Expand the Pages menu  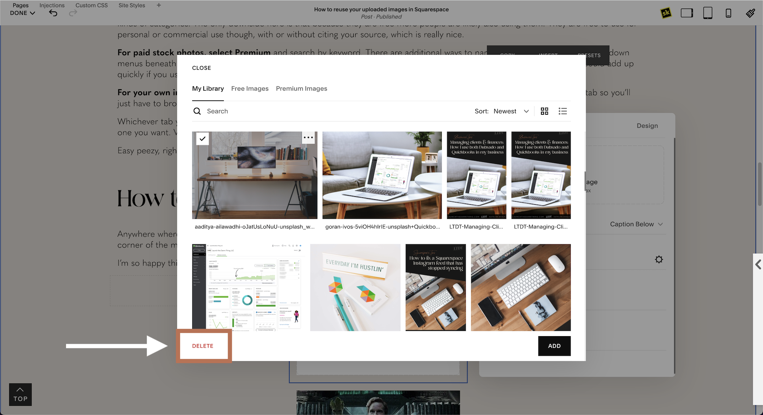[21, 5]
